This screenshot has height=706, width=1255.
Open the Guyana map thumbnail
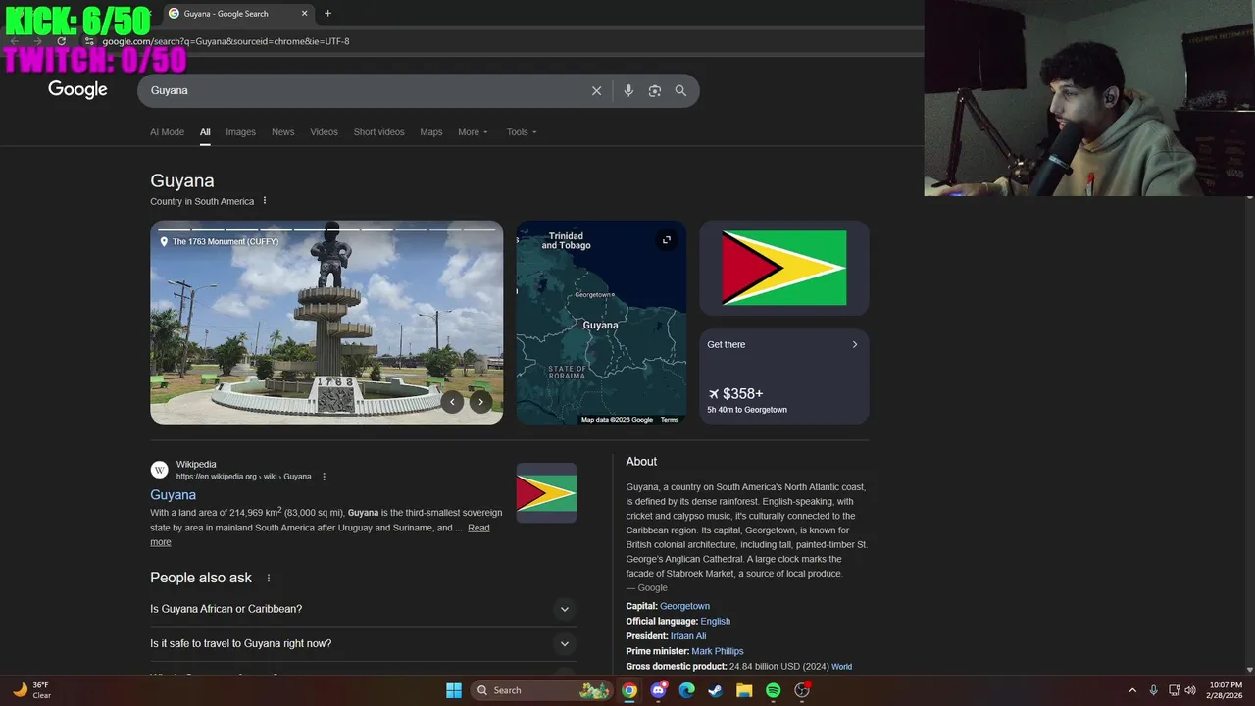601,322
